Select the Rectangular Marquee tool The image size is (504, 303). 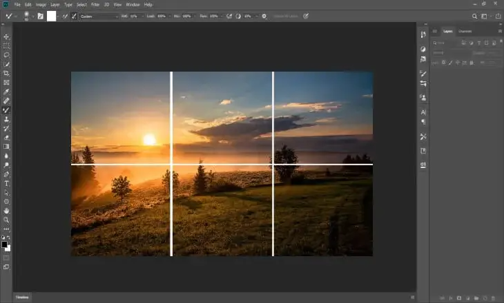pyautogui.click(x=6, y=46)
